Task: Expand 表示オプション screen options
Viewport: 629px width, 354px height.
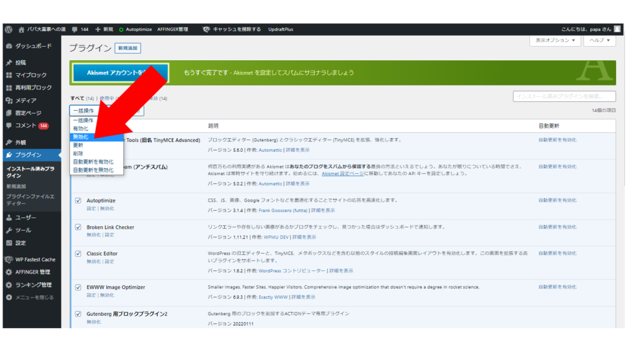Action: click(555, 40)
